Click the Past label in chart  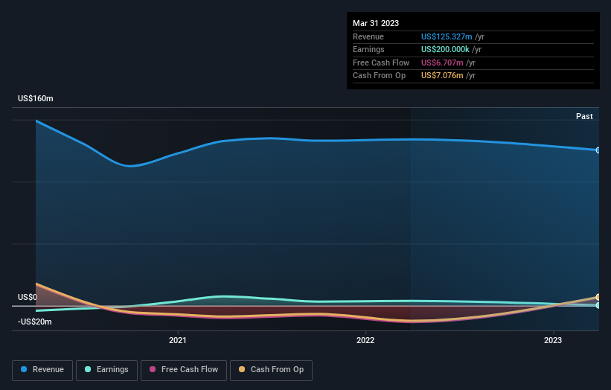click(584, 117)
